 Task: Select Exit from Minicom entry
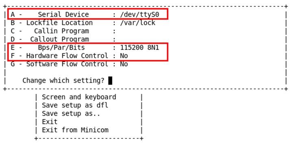point(75,130)
